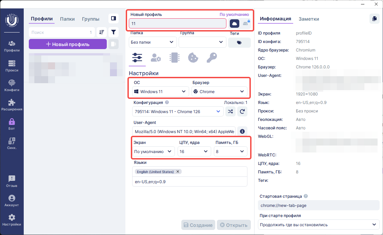Switch to the Заметки tab
Viewport: 383px width, 235px height.
coord(308,19)
